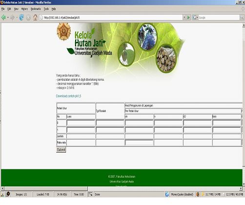Click the Hasil Pengukuran di Lapangan header
Viewport: 245px width, 205px height.
(x=139, y=106)
